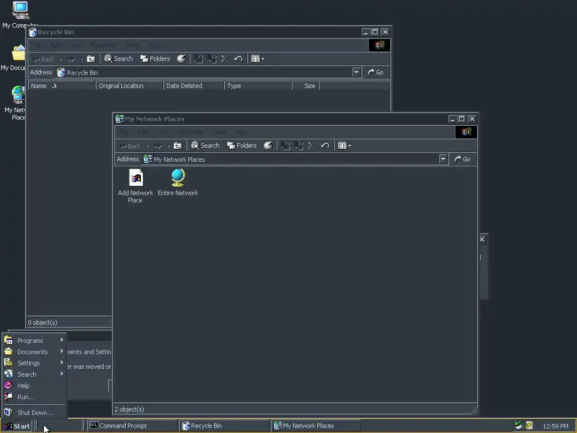The image size is (577, 433).
Task: Open File menu in My Network Places
Action: click(123, 132)
